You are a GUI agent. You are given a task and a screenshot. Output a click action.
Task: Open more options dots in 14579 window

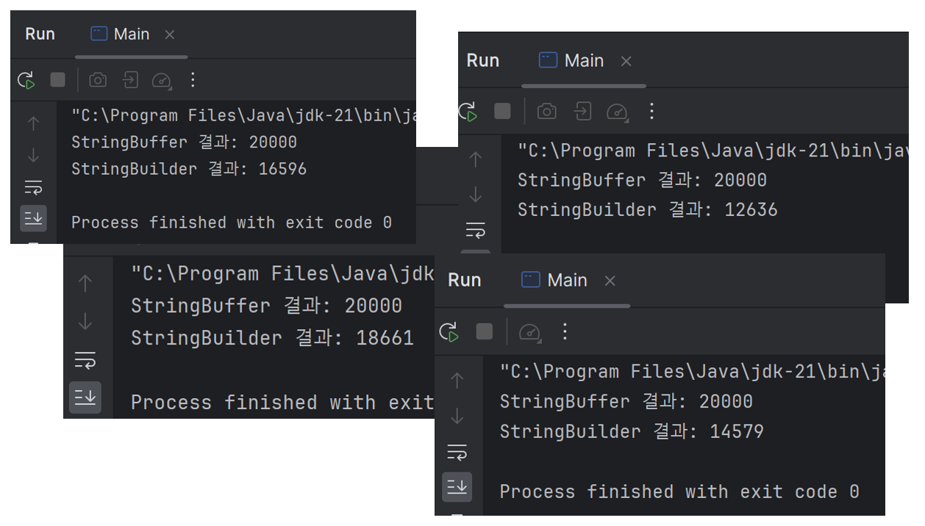tap(565, 331)
